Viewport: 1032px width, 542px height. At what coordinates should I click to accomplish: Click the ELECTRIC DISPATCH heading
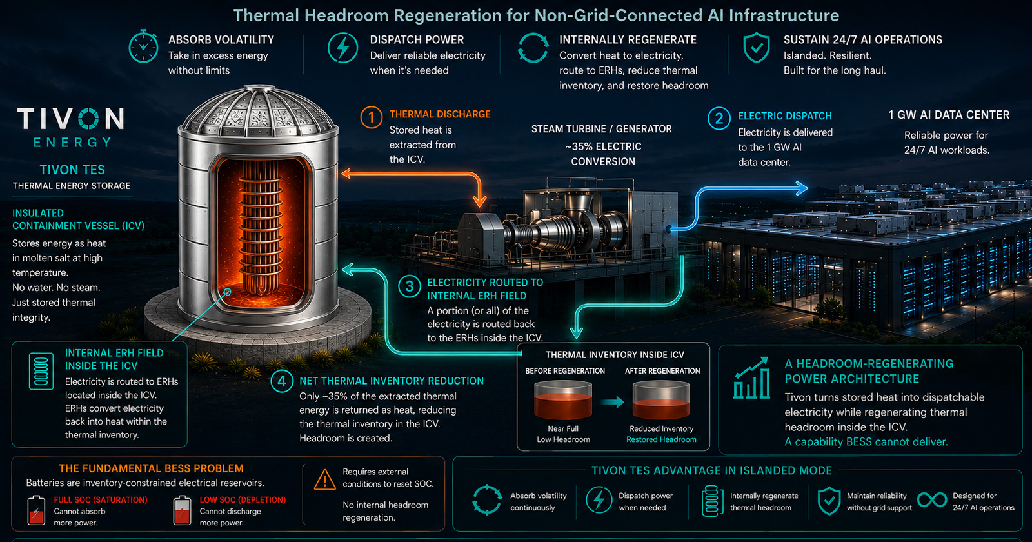tap(785, 116)
